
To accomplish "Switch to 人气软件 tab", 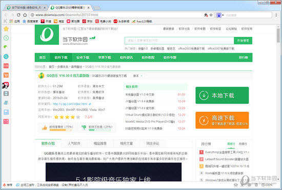I will 74,144.
